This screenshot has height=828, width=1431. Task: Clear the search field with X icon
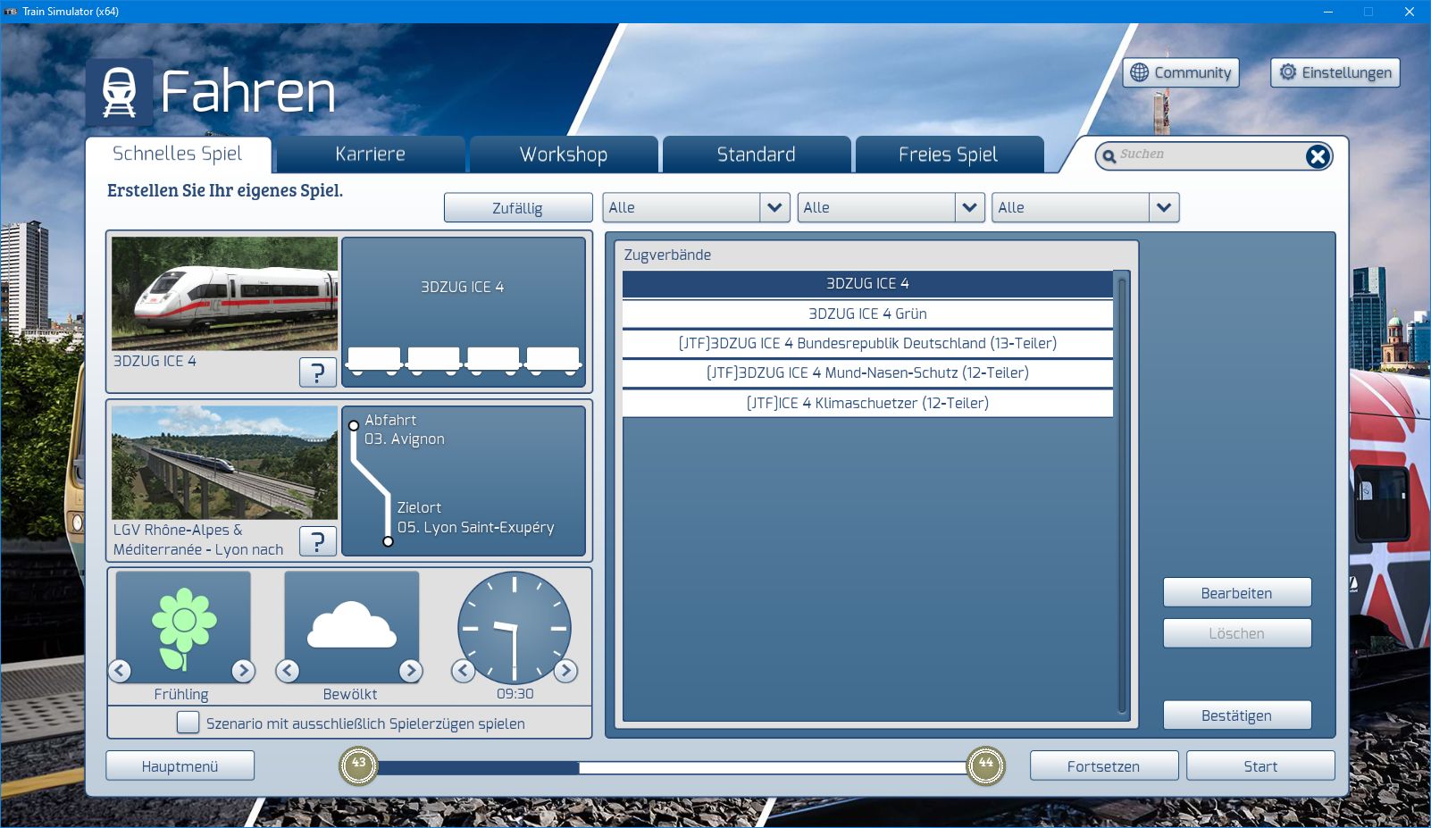(1318, 156)
